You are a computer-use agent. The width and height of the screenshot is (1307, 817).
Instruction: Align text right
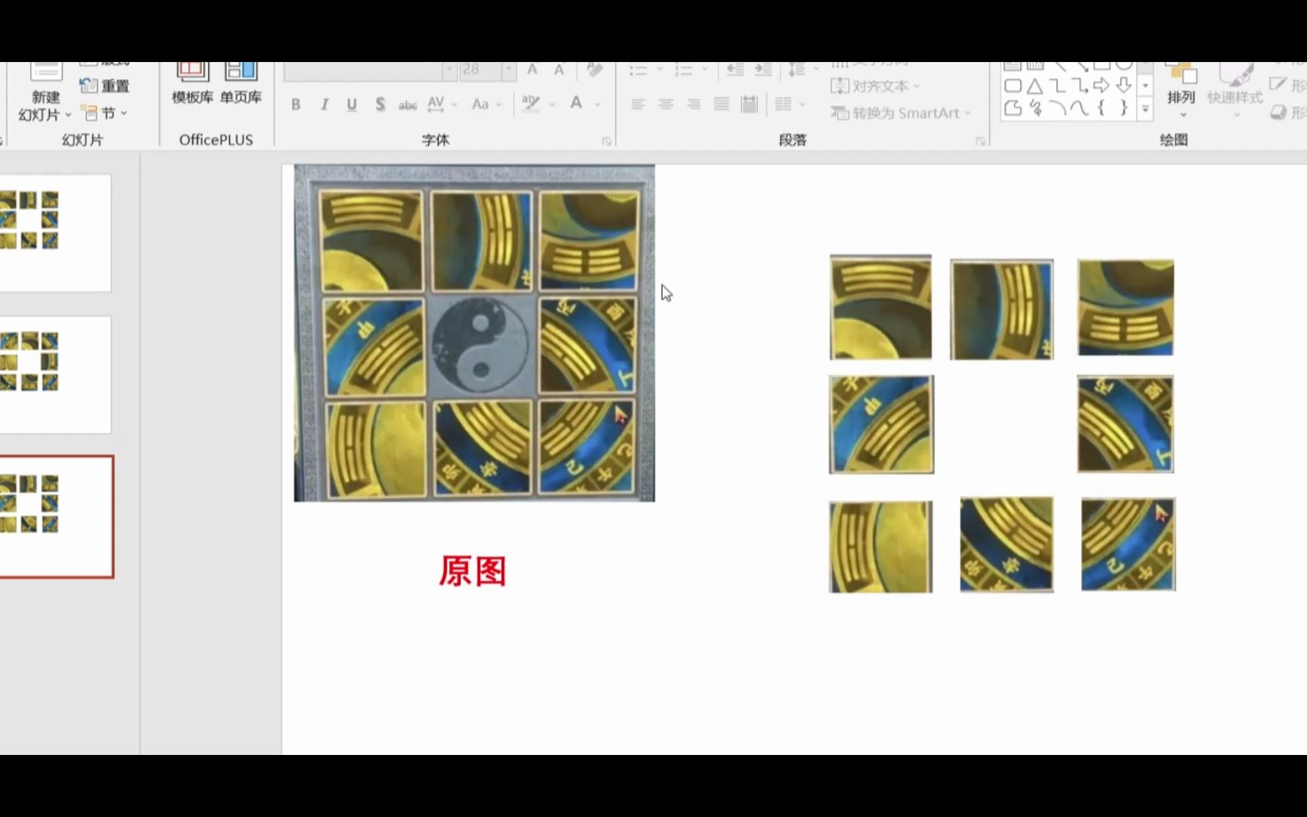pyautogui.click(x=694, y=104)
